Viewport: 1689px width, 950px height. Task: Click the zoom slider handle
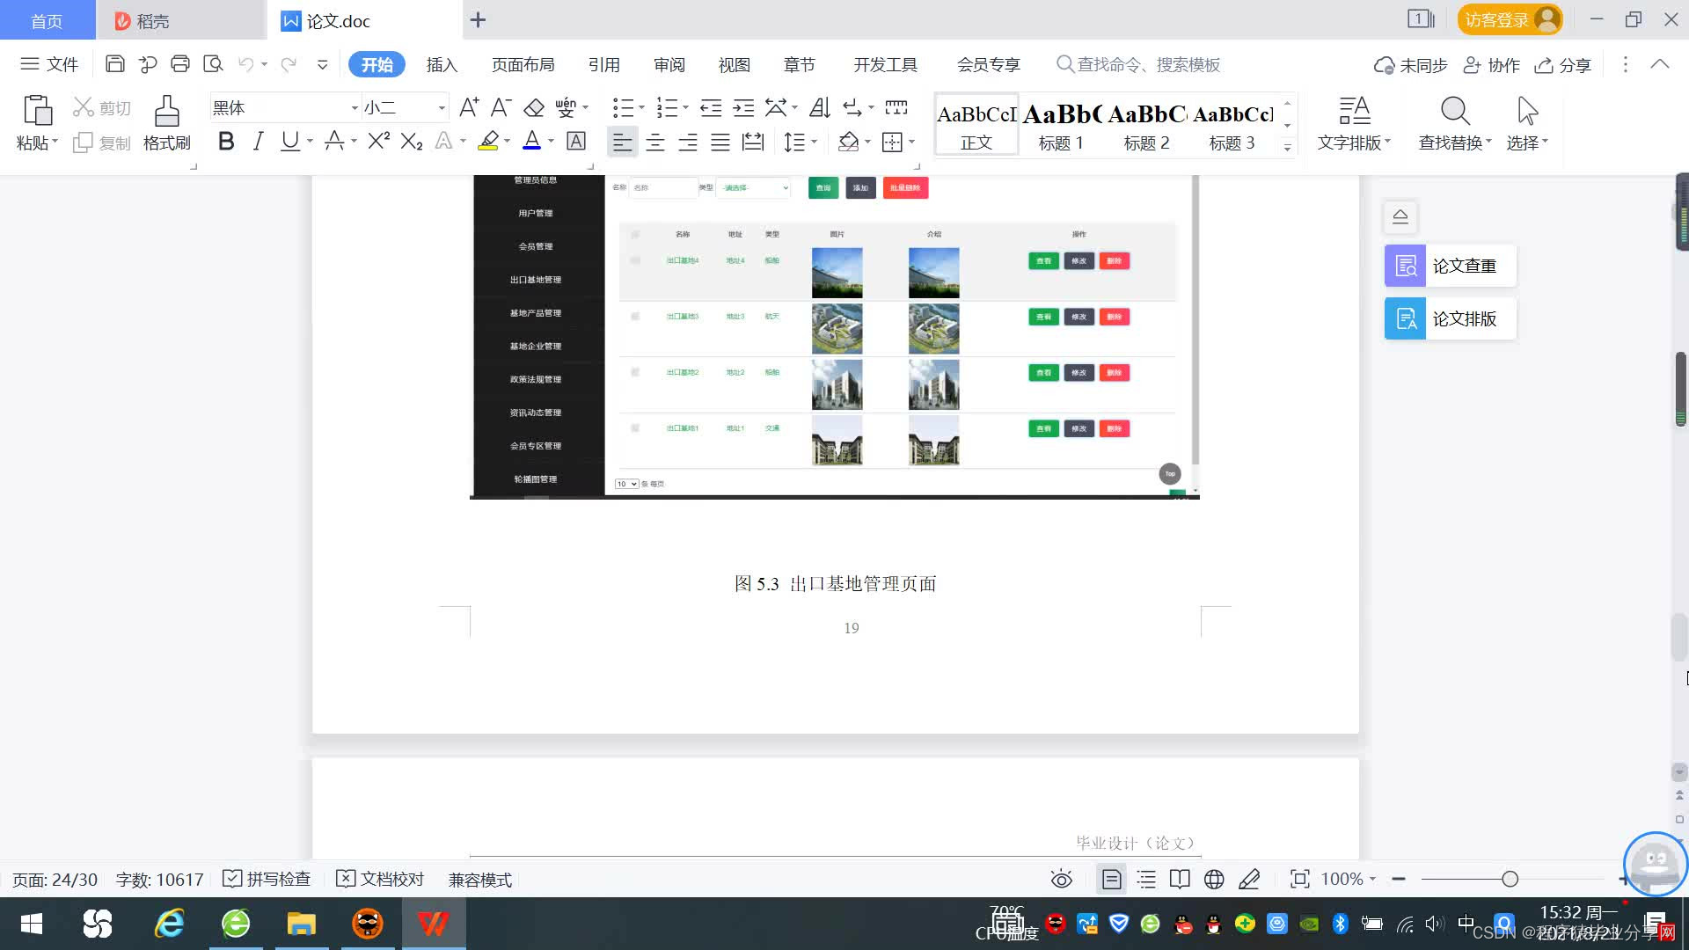tap(1510, 879)
